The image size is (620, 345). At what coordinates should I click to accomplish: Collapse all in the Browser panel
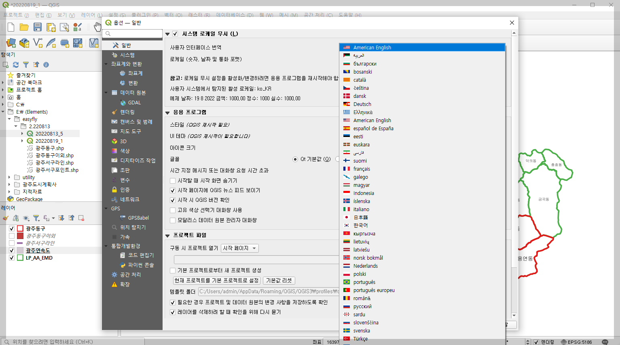(36, 65)
